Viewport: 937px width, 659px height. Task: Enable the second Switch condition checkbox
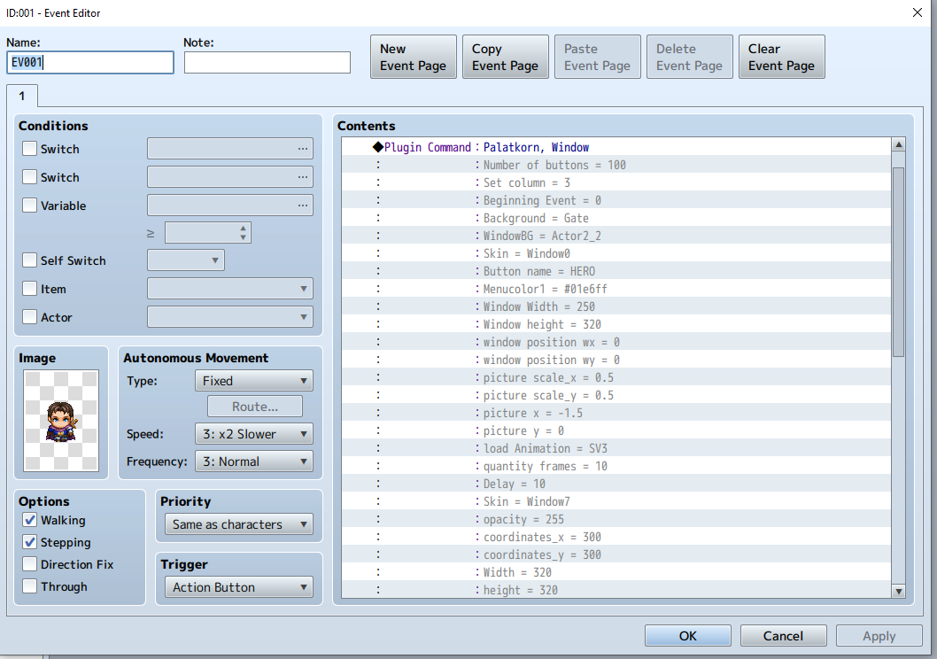point(29,177)
